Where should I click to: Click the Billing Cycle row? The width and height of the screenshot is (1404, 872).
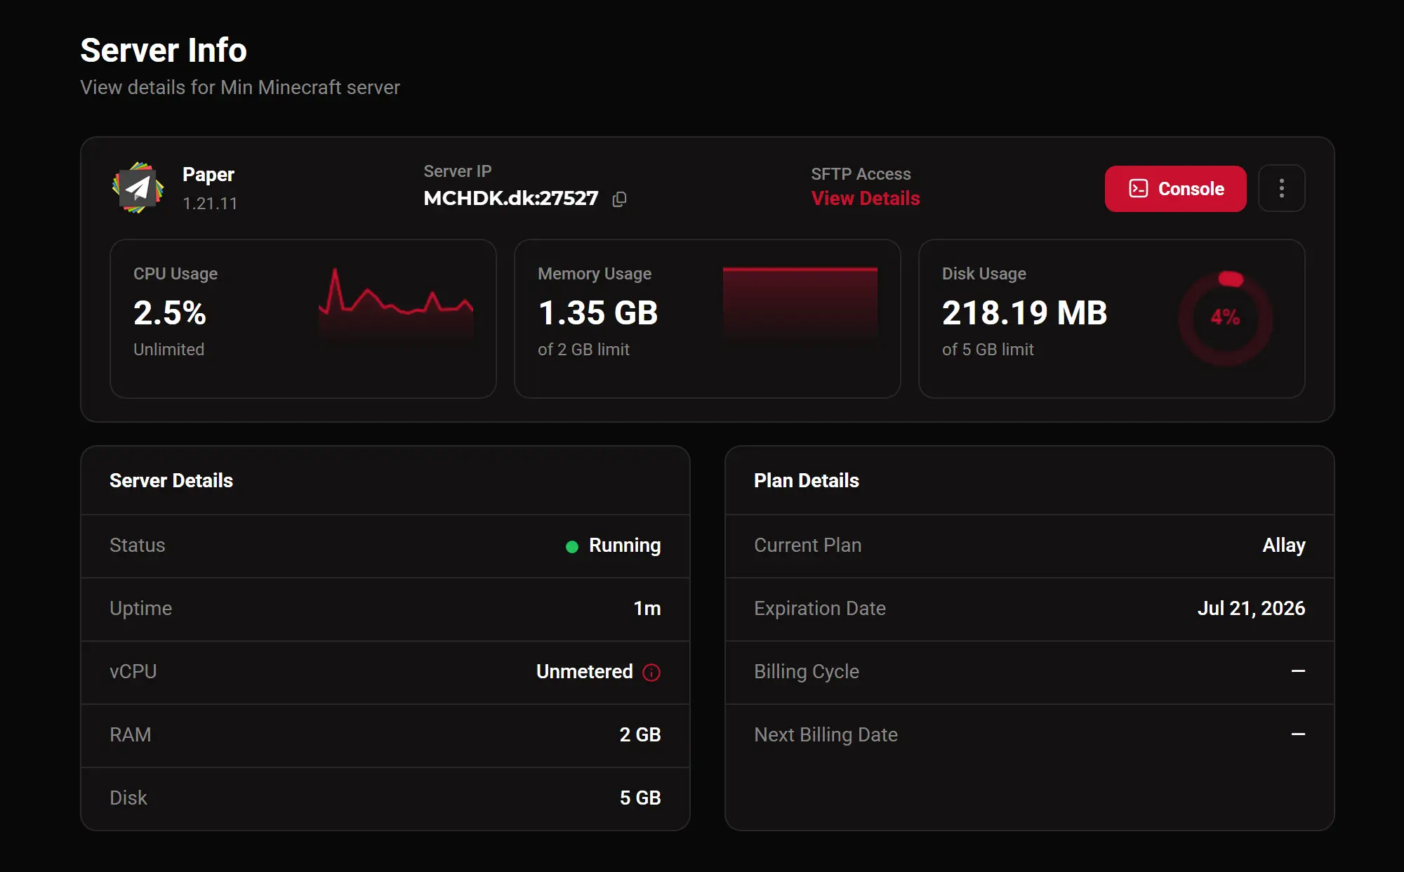[1030, 673]
